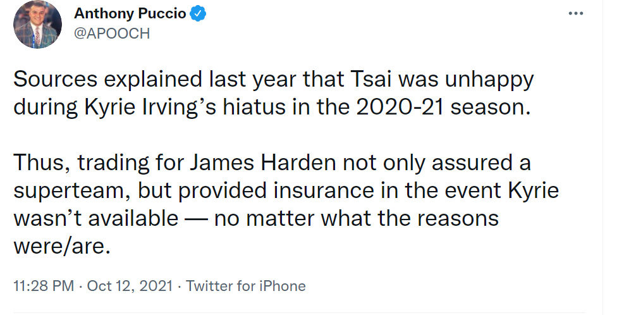The height and width of the screenshot is (315, 624).
Task: Click the 11:28 PM timestamp
Action: coord(44,286)
